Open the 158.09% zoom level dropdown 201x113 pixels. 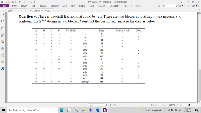click(x=177, y=105)
